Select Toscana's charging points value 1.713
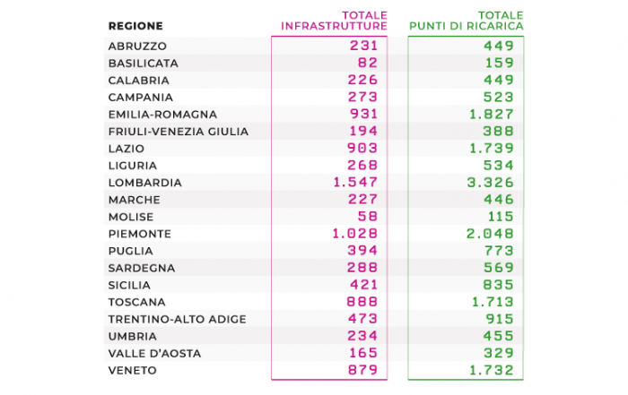The height and width of the screenshot is (395, 628). [493, 302]
